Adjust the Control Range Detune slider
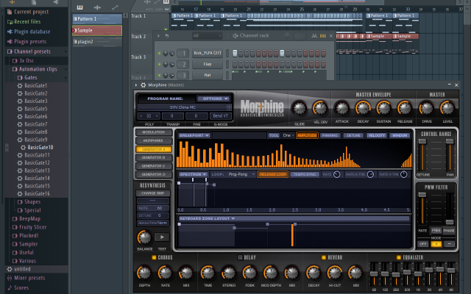The width and height of the screenshot is (471, 294). pos(422,156)
